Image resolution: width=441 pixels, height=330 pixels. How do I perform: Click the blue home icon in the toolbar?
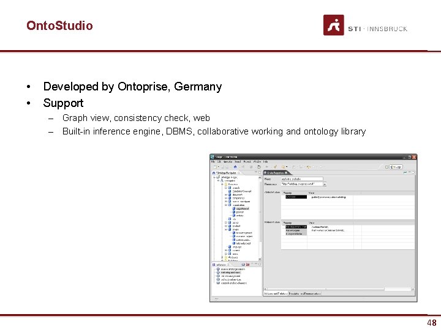pyautogui.click(x=235, y=167)
